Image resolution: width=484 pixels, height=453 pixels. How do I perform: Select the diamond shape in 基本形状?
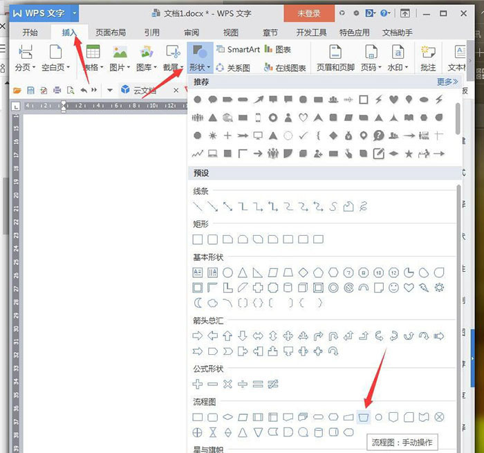tap(303, 272)
